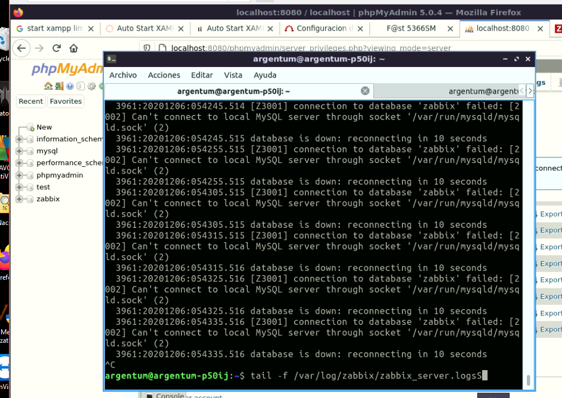562x398 pixels.
Task: Open the MySQL documentation page icon
Action: click(80, 86)
